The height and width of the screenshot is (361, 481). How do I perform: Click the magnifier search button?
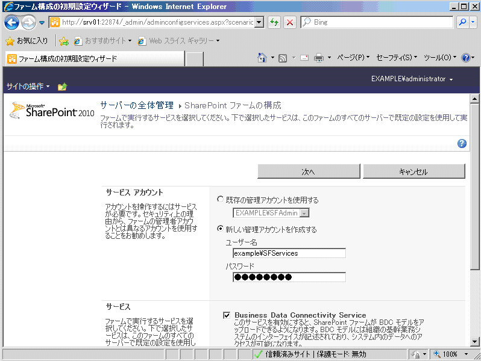pos(462,22)
